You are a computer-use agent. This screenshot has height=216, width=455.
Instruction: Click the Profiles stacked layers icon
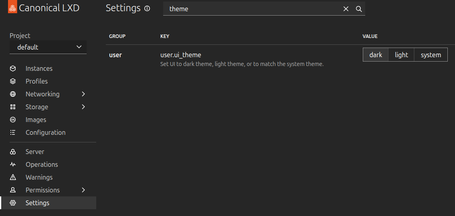[13, 81]
